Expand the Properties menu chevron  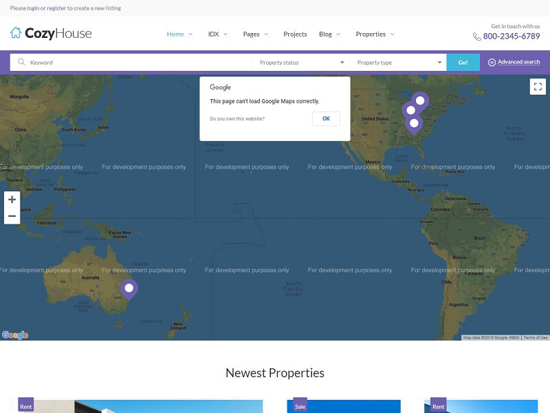tap(392, 34)
